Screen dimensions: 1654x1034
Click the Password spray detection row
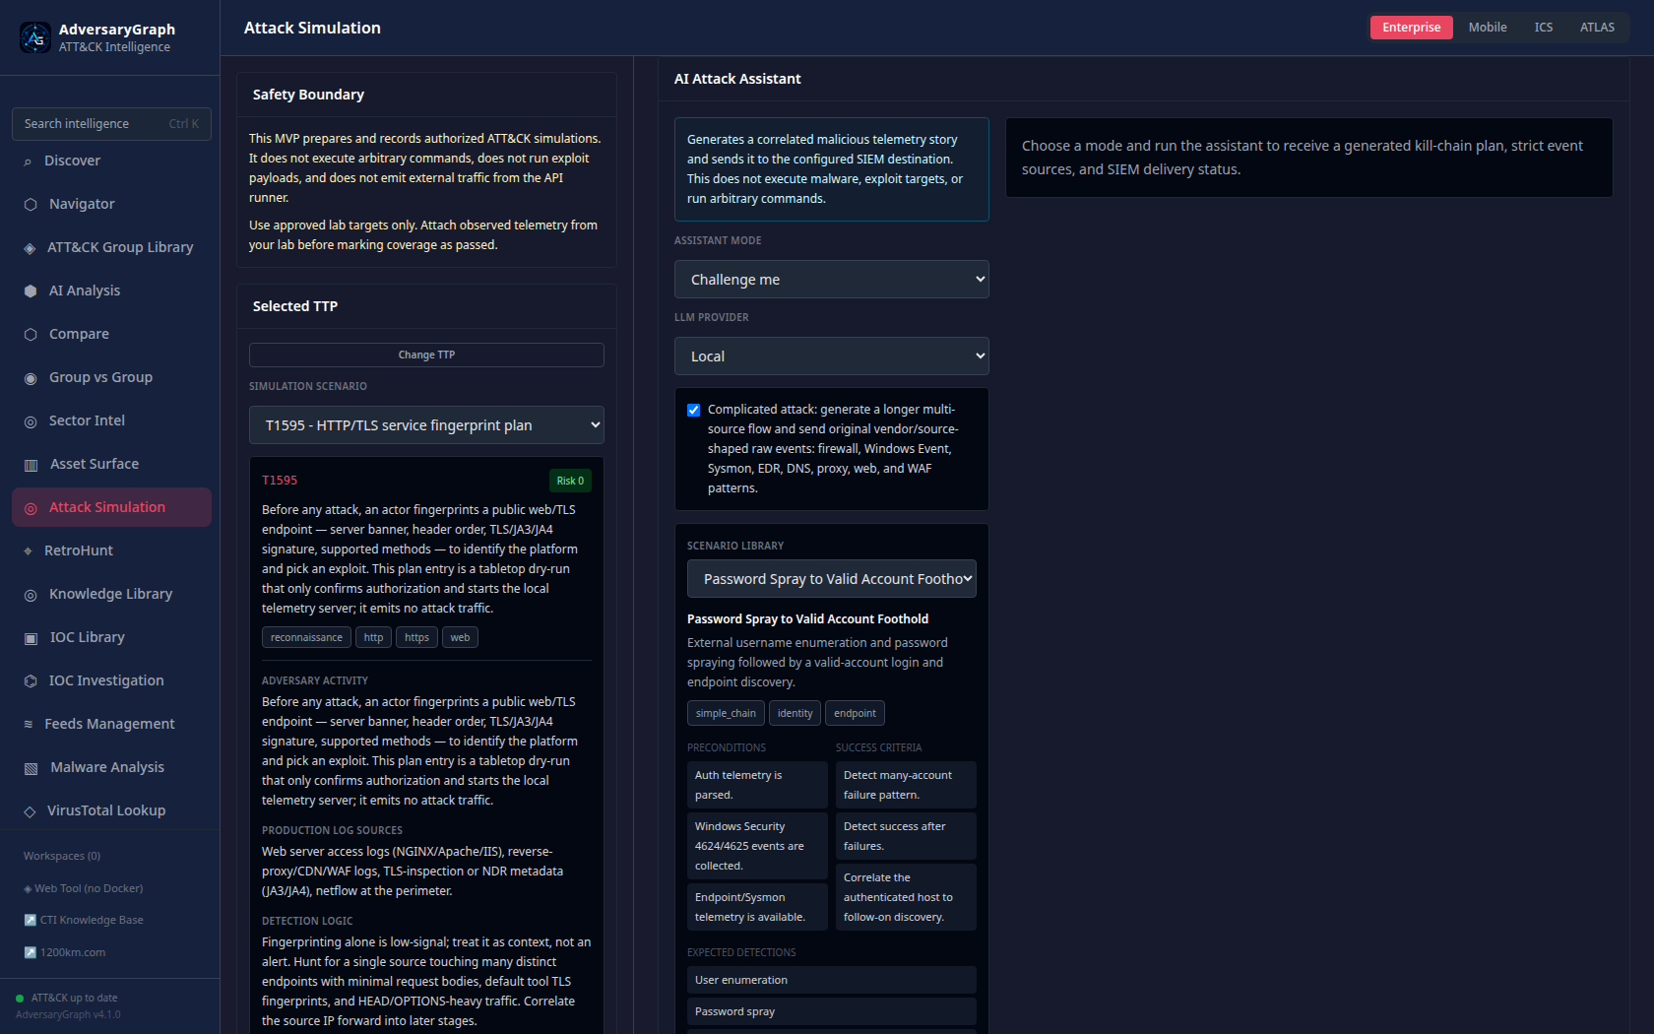point(832,1012)
